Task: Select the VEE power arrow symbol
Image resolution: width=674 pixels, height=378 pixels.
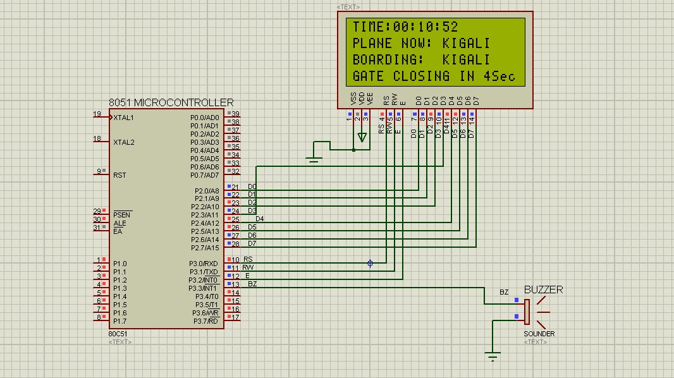Action: click(x=362, y=138)
